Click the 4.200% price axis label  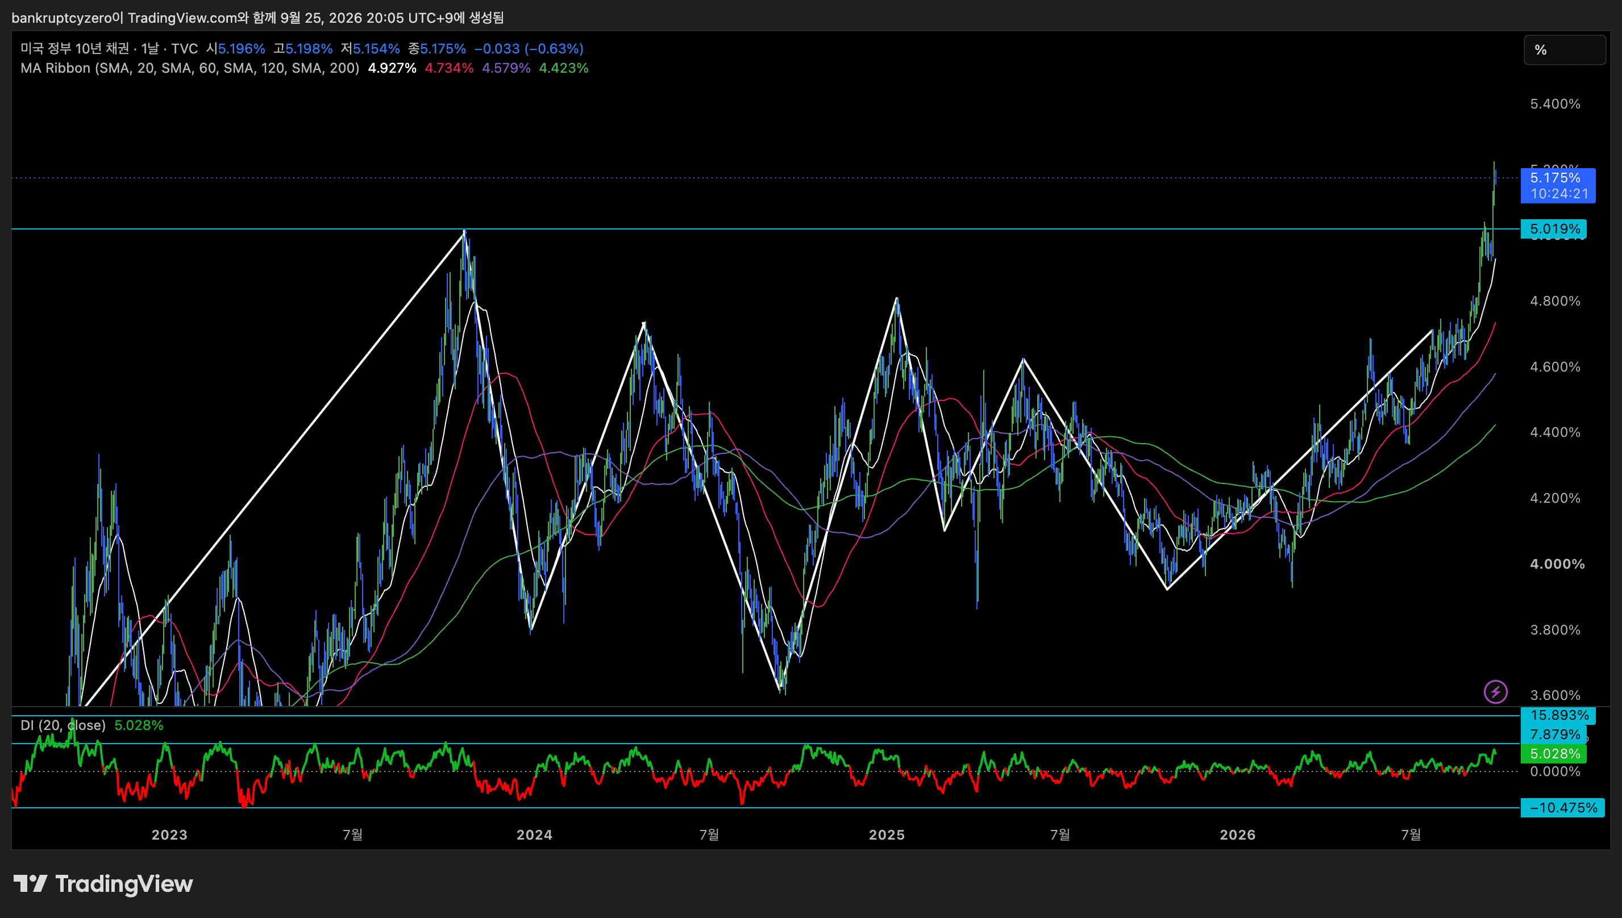point(1555,498)
